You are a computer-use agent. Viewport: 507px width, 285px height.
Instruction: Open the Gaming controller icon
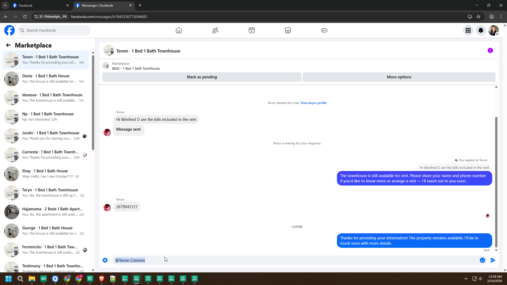(324, 30)
